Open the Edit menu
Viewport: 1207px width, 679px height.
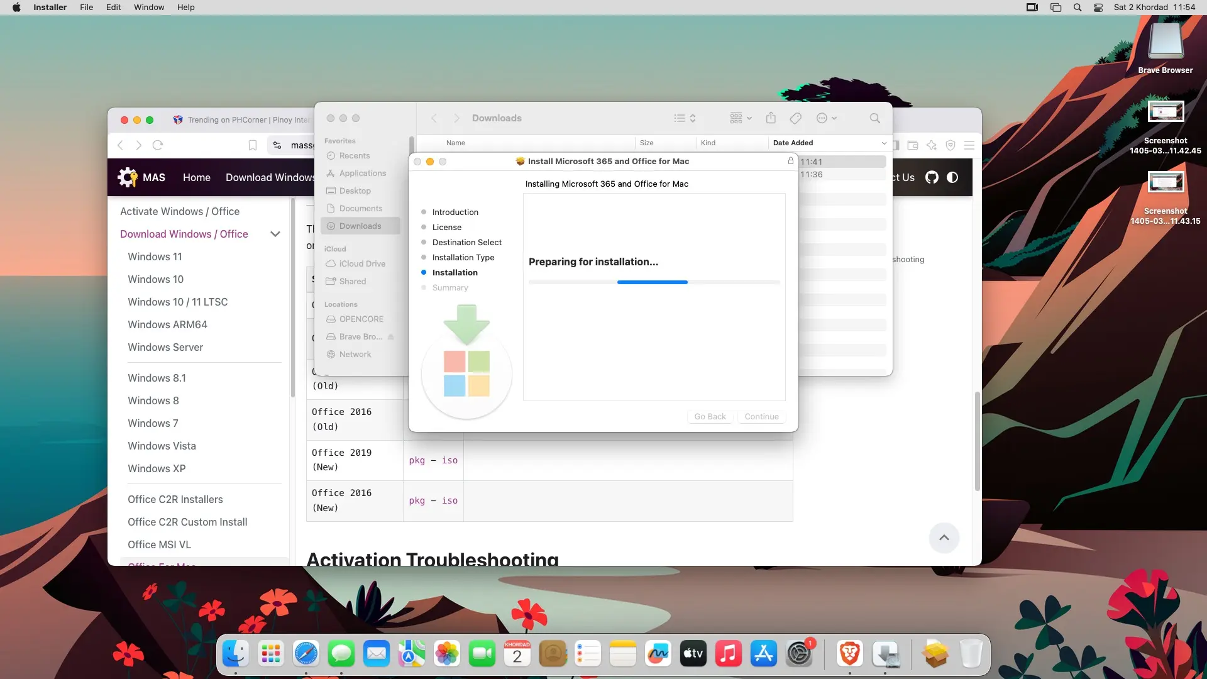[113, 8]
